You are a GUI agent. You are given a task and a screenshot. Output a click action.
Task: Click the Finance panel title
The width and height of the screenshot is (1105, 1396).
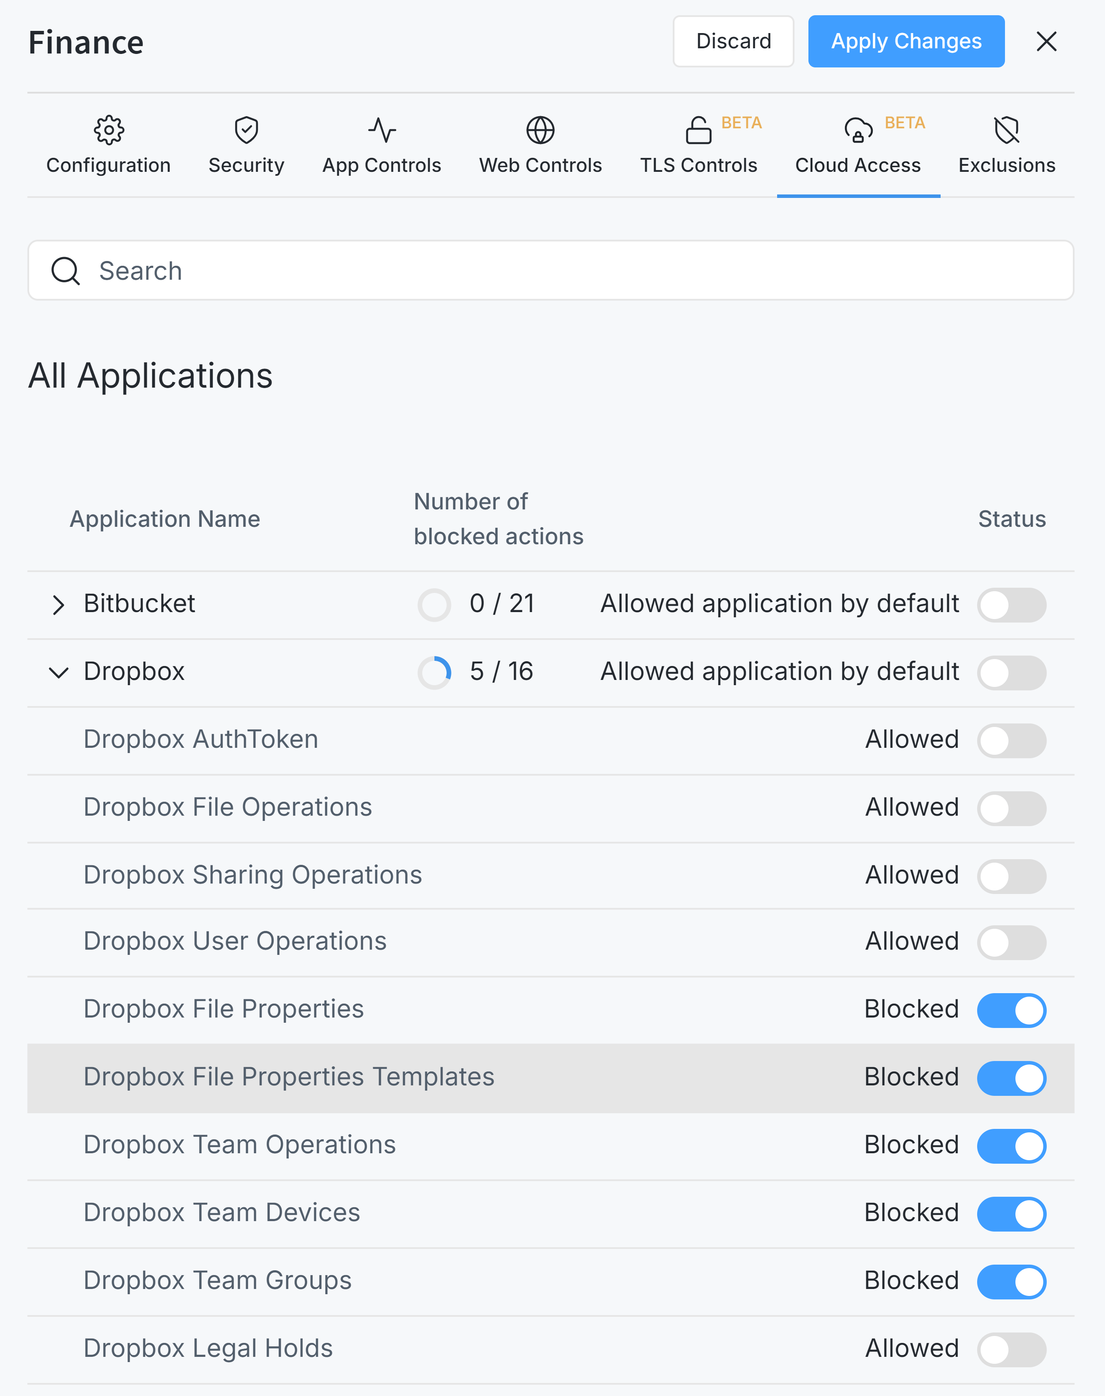pyautogui.click(x=85, y=43)
